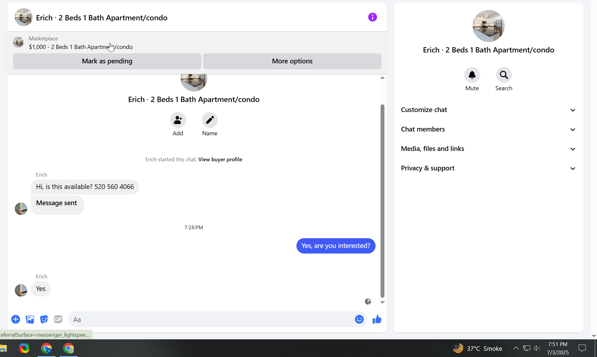
Task: Open the GIF picker
Action: click(x=58, y=319)
